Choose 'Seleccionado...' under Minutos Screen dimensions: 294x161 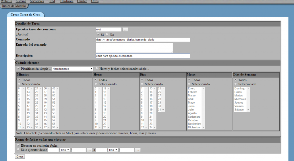pyautogui.click(x=19, y=84)
